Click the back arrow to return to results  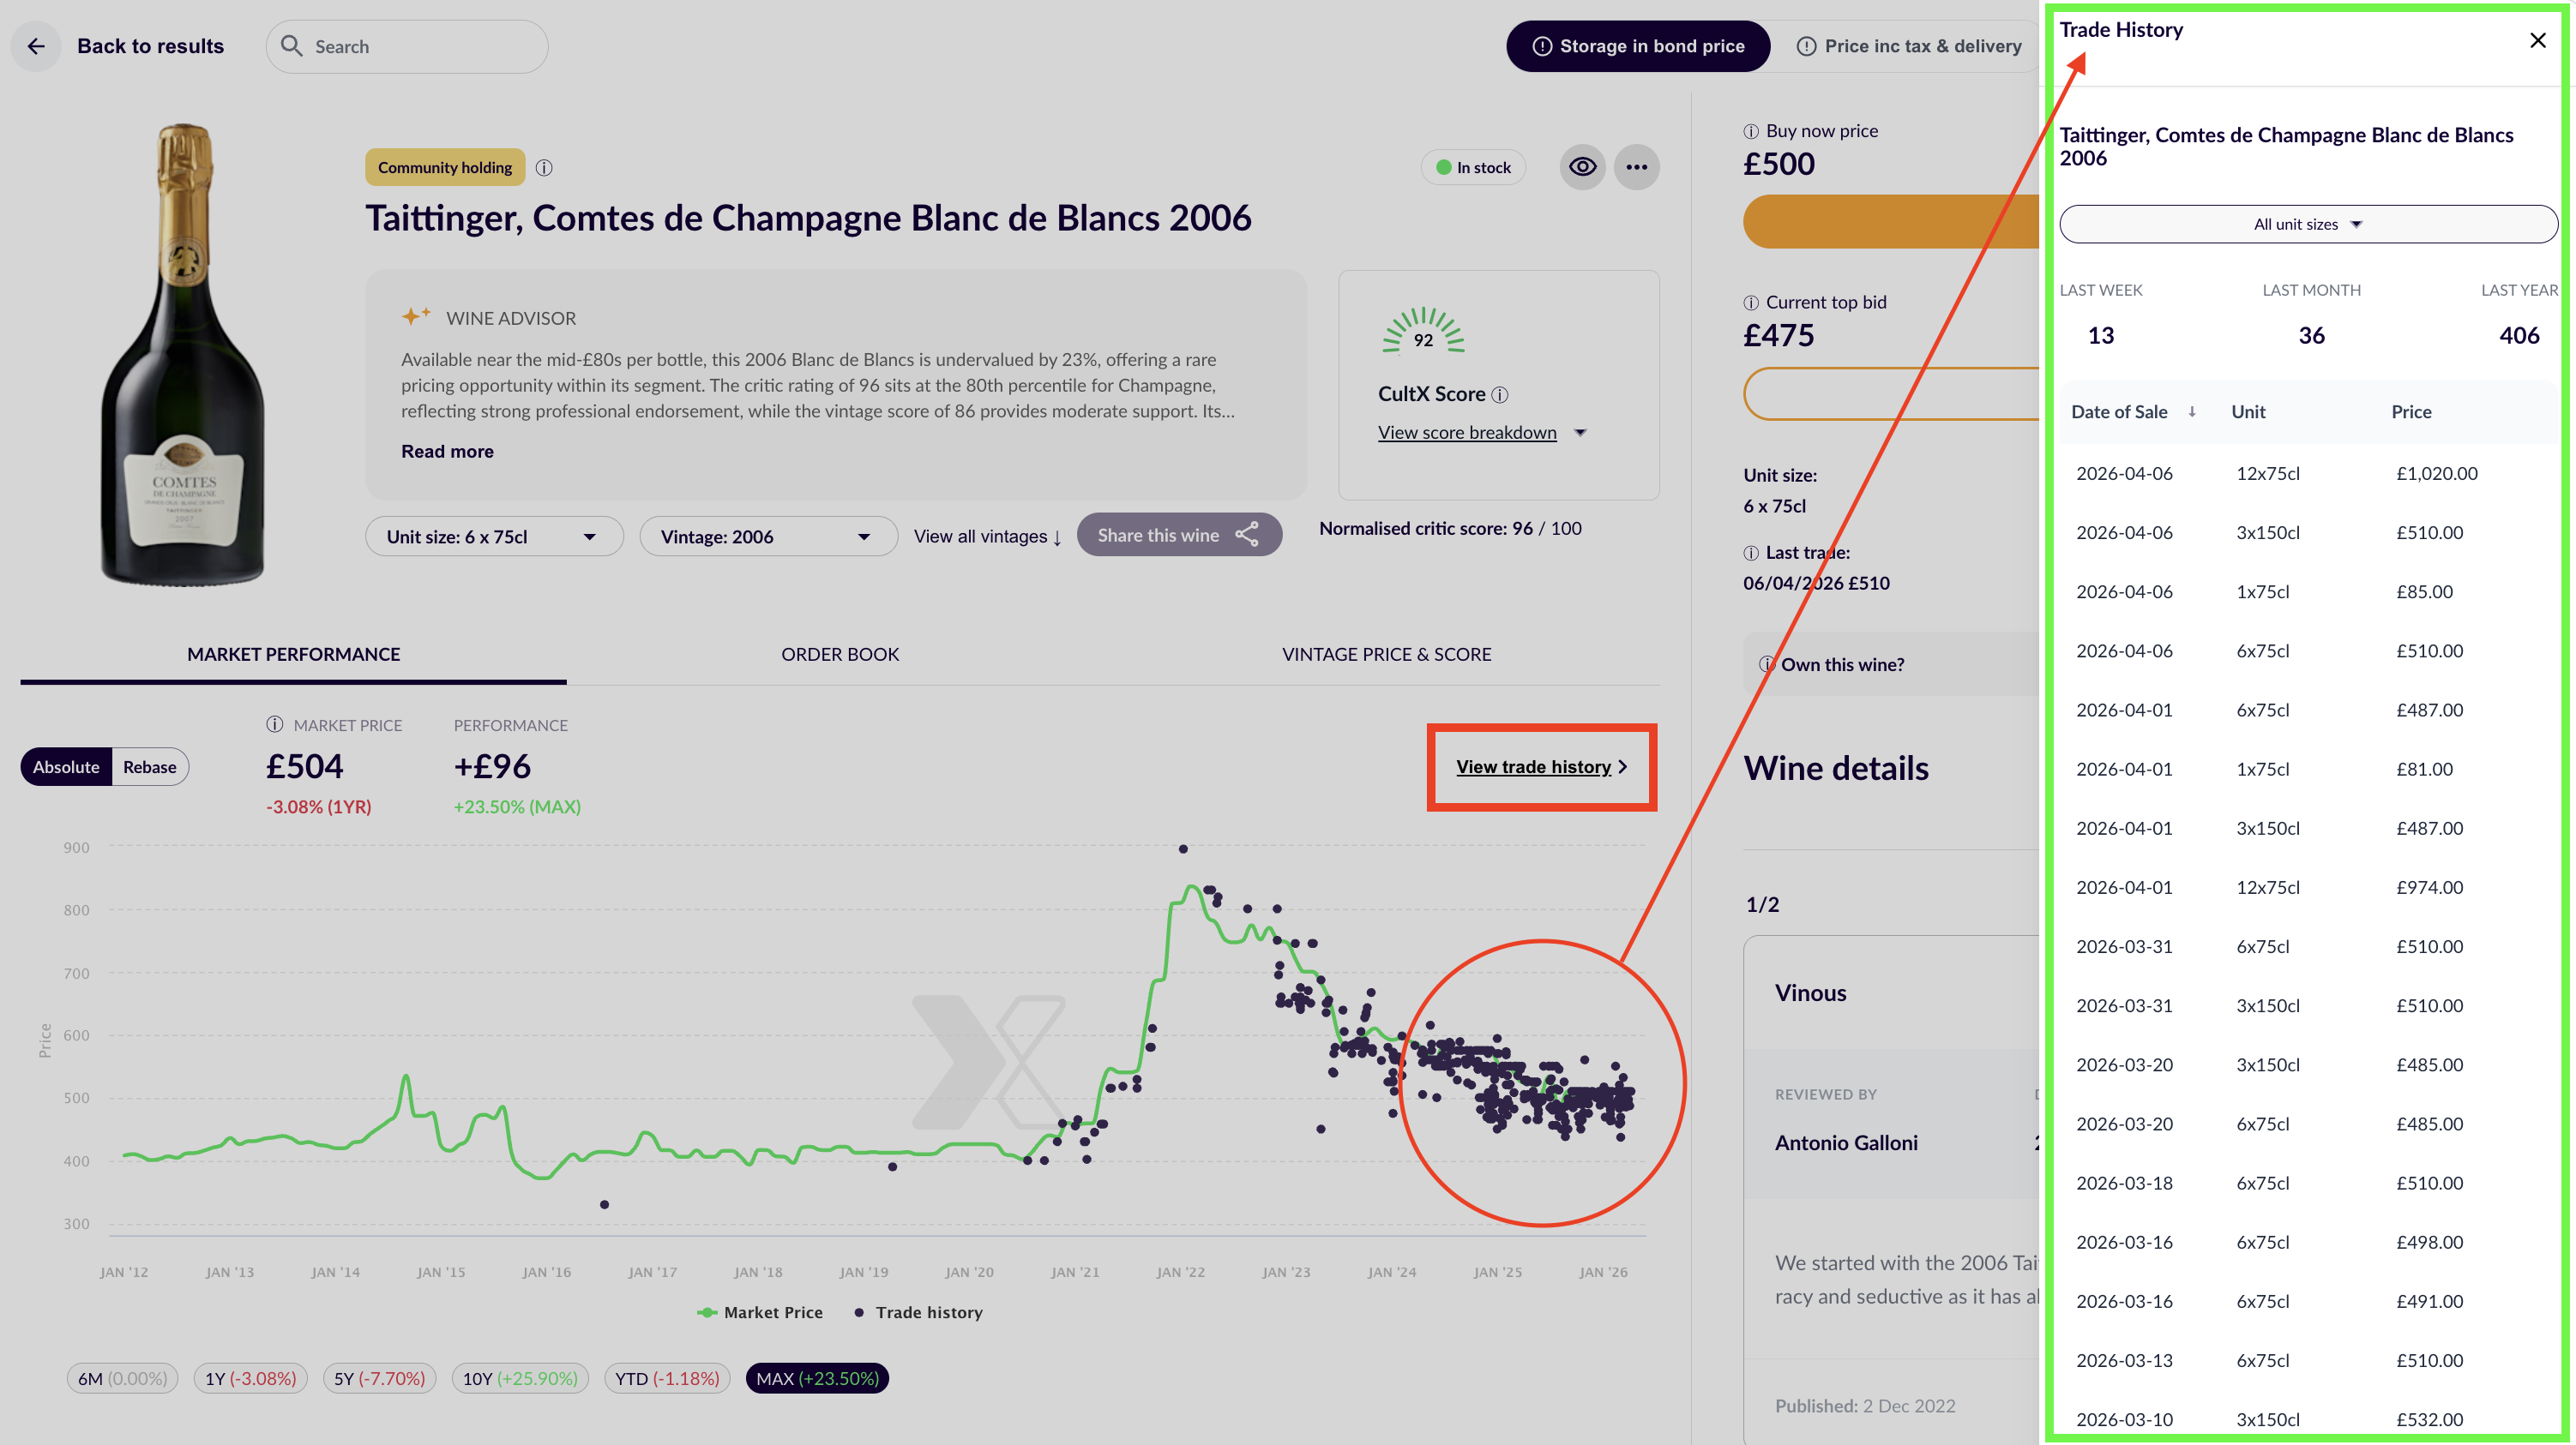point(36,46)
